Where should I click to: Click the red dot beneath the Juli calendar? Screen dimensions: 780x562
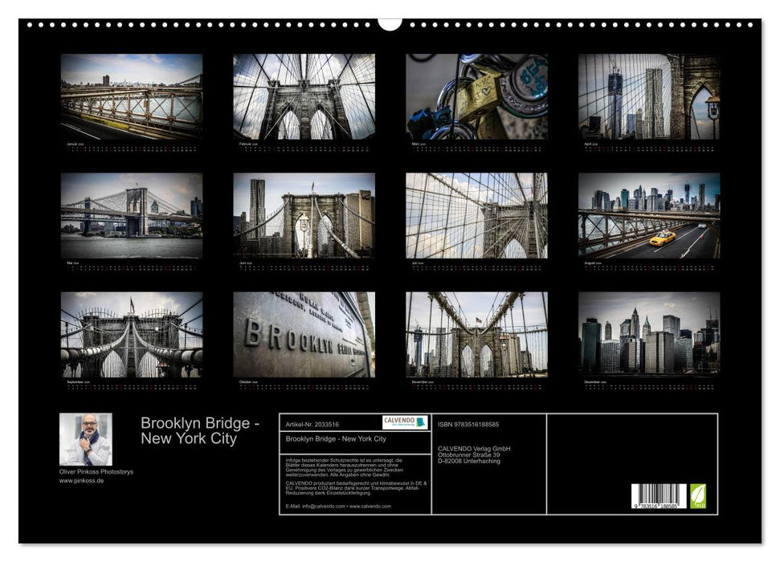click(459, 267)
